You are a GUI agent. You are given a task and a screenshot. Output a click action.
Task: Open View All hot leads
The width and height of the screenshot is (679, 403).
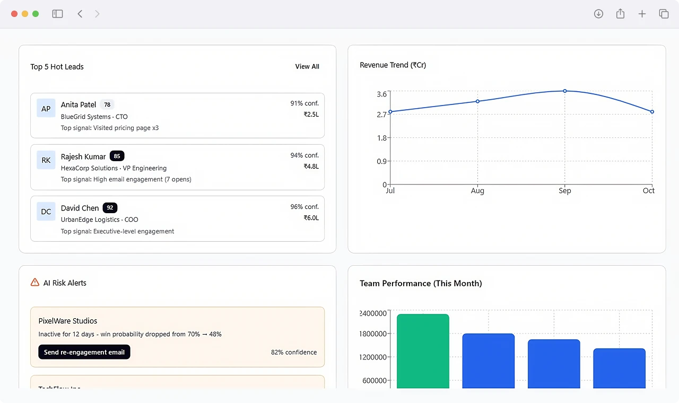[x=307, y=66]
